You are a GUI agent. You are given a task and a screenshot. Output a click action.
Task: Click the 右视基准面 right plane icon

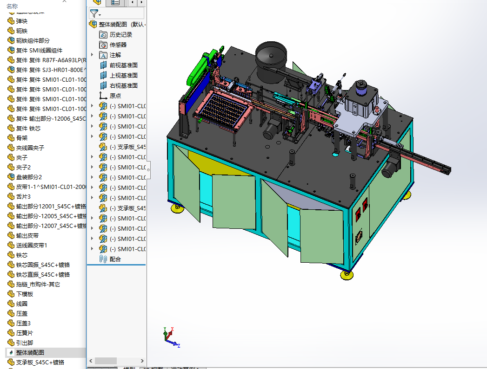[103, 85]
